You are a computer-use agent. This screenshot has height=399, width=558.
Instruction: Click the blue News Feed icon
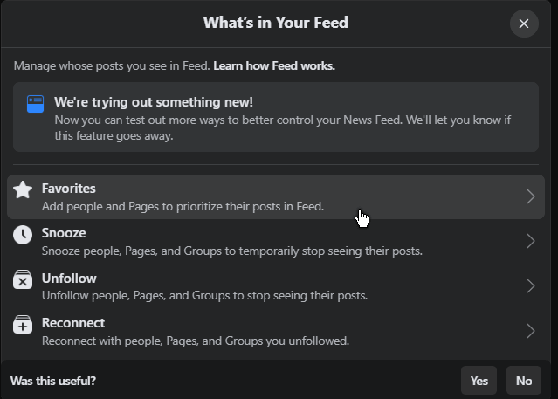click(x=35, y=104)
